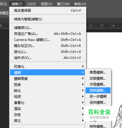Choose 特殊模糊... from blur submenu
Screen dimensions: 122x128
pos(98,126)
